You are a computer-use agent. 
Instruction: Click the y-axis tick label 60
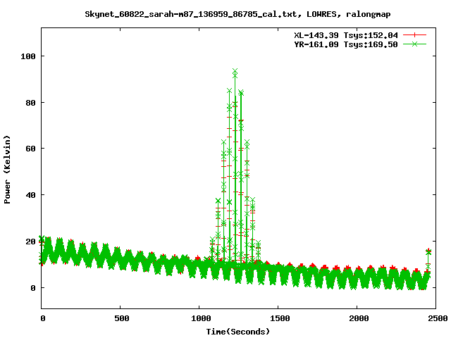(30, 149)
